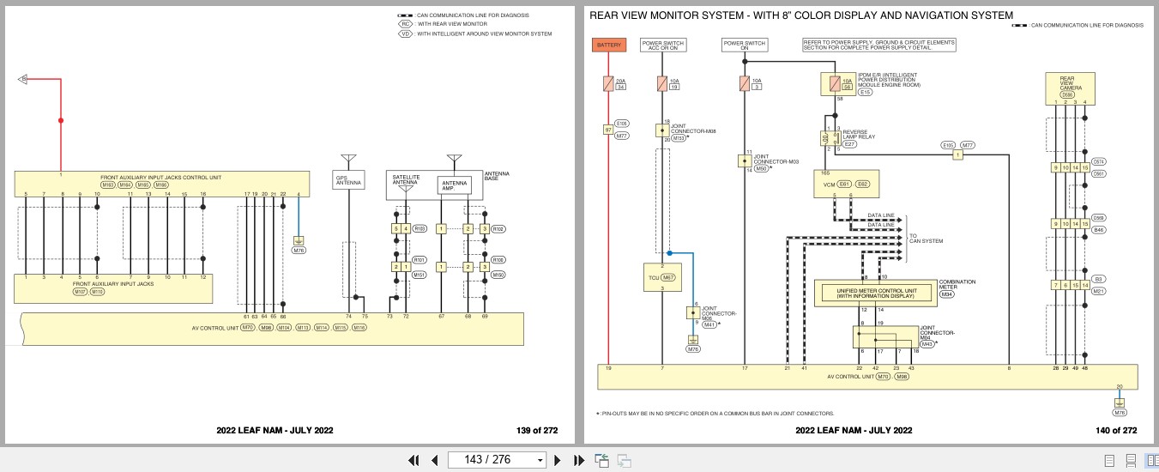Click the WITH INTELLIGENT AROUND VIEW MONITOR SYSTEM legend
Screen dimensions: 1159x472
point(484,33)
